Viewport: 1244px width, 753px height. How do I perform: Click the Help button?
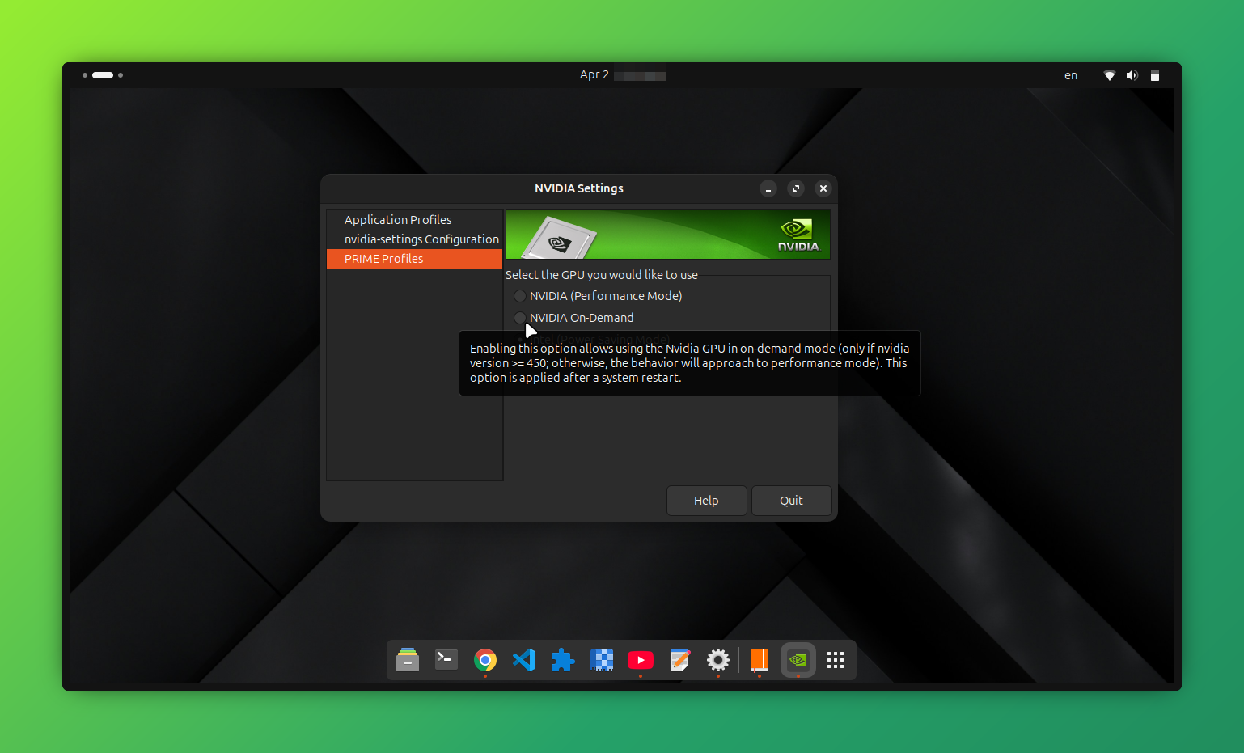coord(706,500)
